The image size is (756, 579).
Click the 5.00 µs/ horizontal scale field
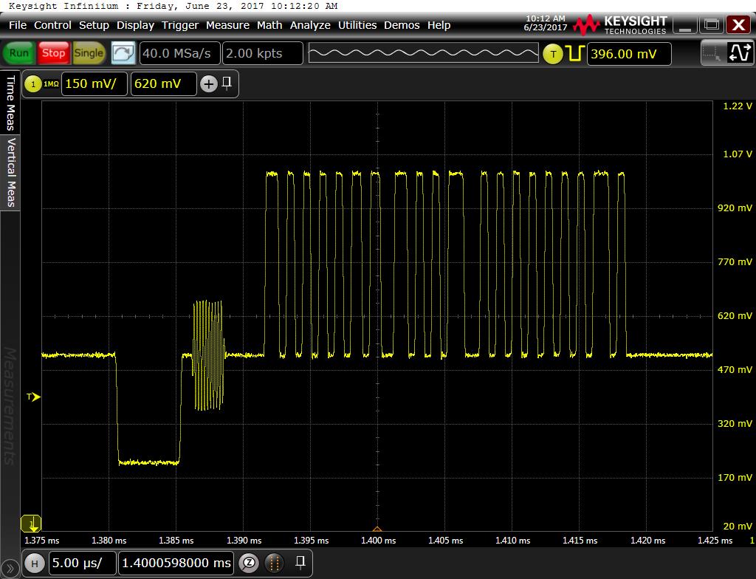pyautogui.click(x=83, y=563)
